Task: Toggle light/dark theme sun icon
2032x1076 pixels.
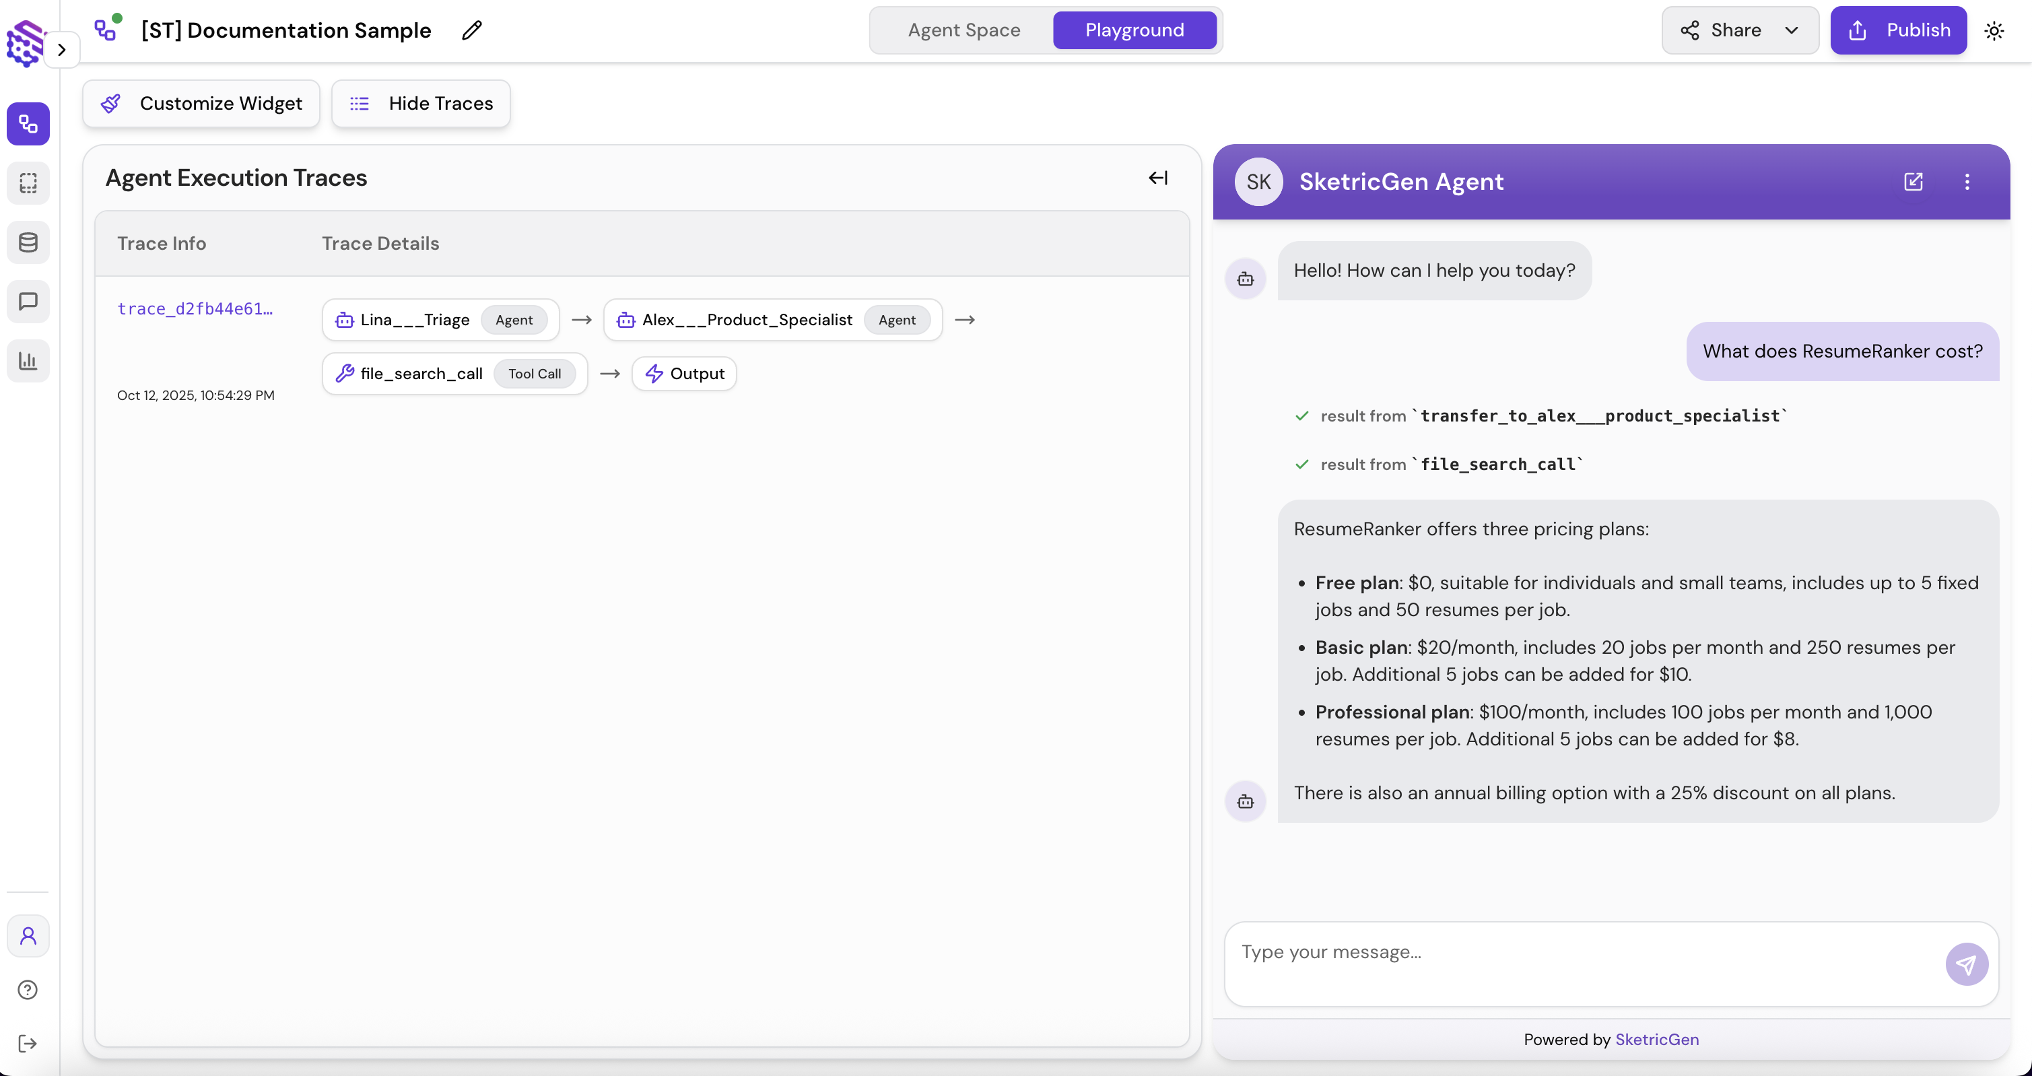Action: 1994,31
